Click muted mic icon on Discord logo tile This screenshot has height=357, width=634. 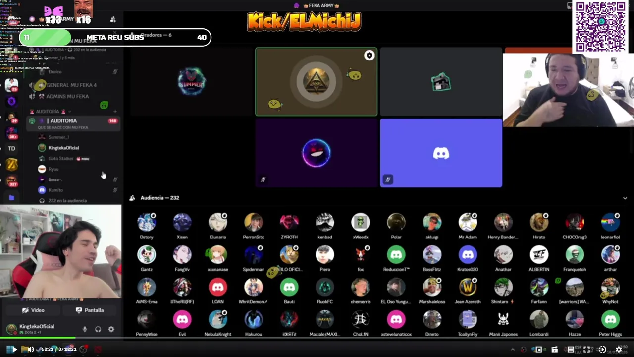[388, 179]
